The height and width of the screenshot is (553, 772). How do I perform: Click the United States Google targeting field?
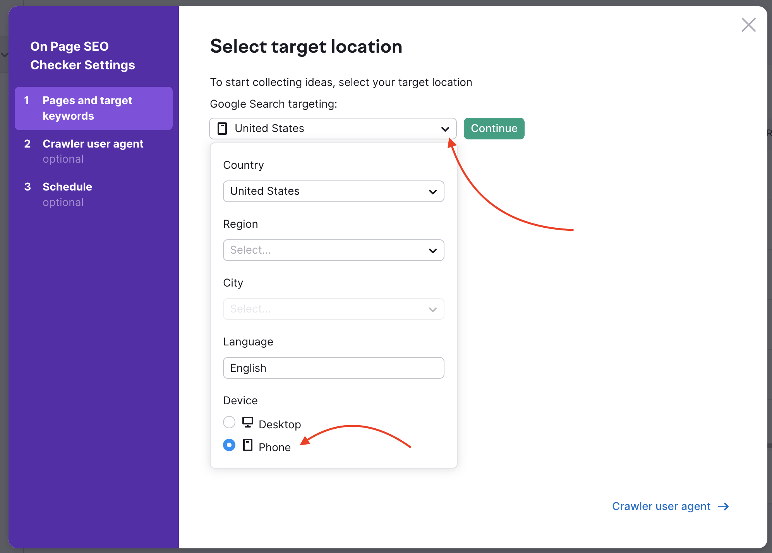click(x=333, y=128)
